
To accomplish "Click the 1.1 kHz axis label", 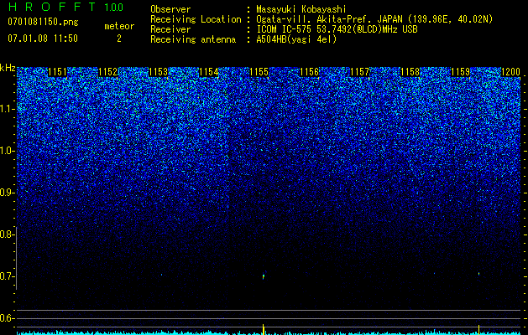I will click(8, 109).
